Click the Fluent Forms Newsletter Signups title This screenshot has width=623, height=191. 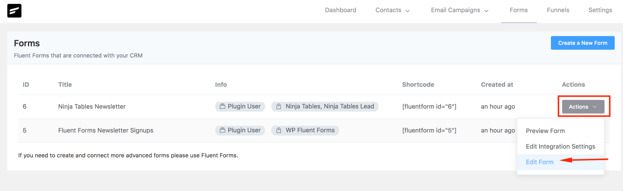[x=106, y=130]
